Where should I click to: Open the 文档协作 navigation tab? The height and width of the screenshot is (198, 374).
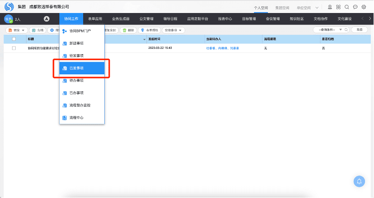point(321,19)
